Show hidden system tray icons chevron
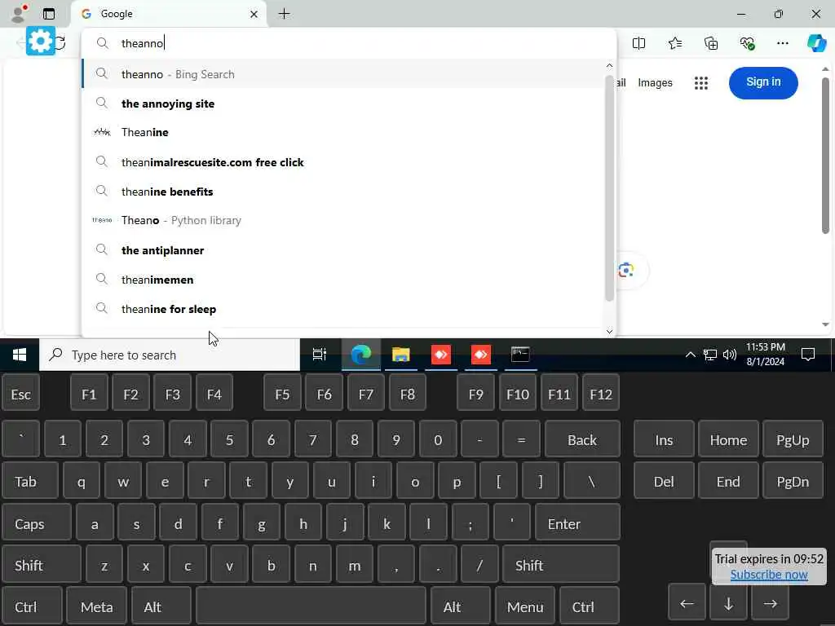Viewport: 835px width, 626px height. tap(690, 355)
